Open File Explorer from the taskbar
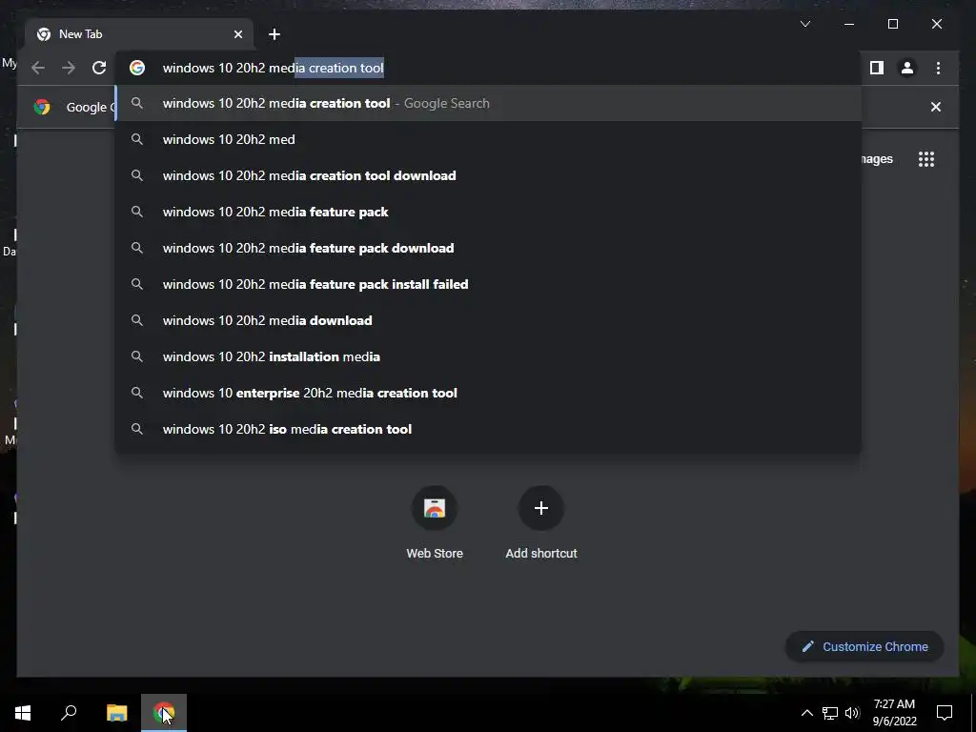This screenshot has width=976, height=732. [x=116, y=713]
